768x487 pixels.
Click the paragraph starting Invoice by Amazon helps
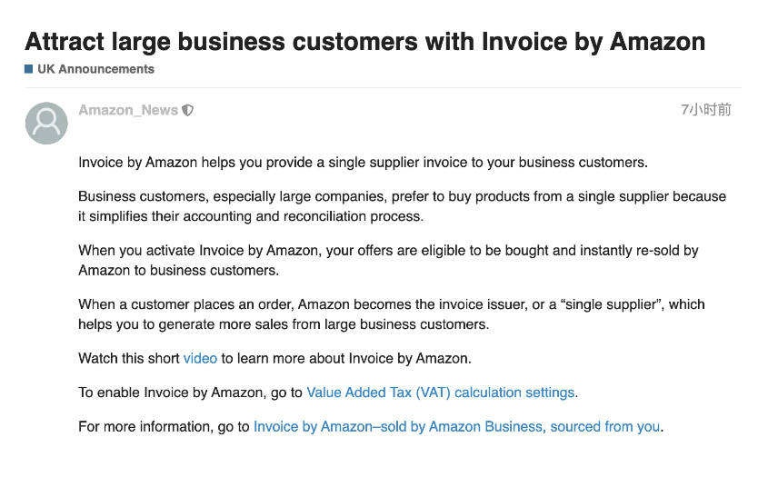[363, 163]
